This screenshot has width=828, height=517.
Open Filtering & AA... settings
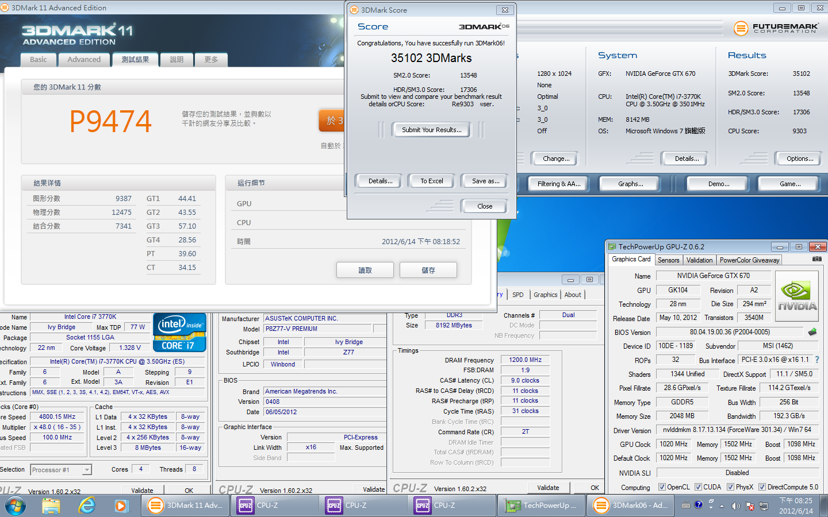click(559, 184)
